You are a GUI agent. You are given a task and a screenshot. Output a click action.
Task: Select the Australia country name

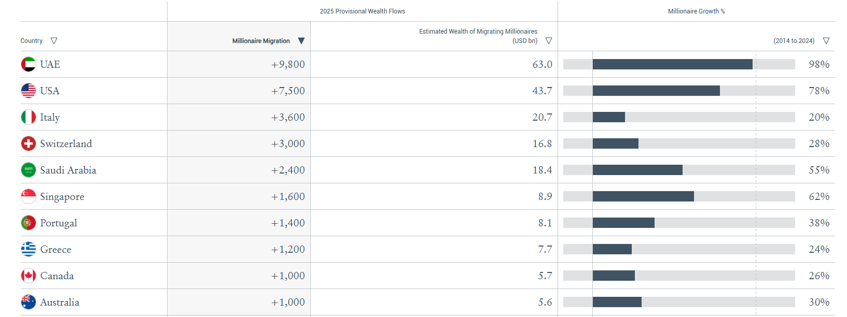60,302
